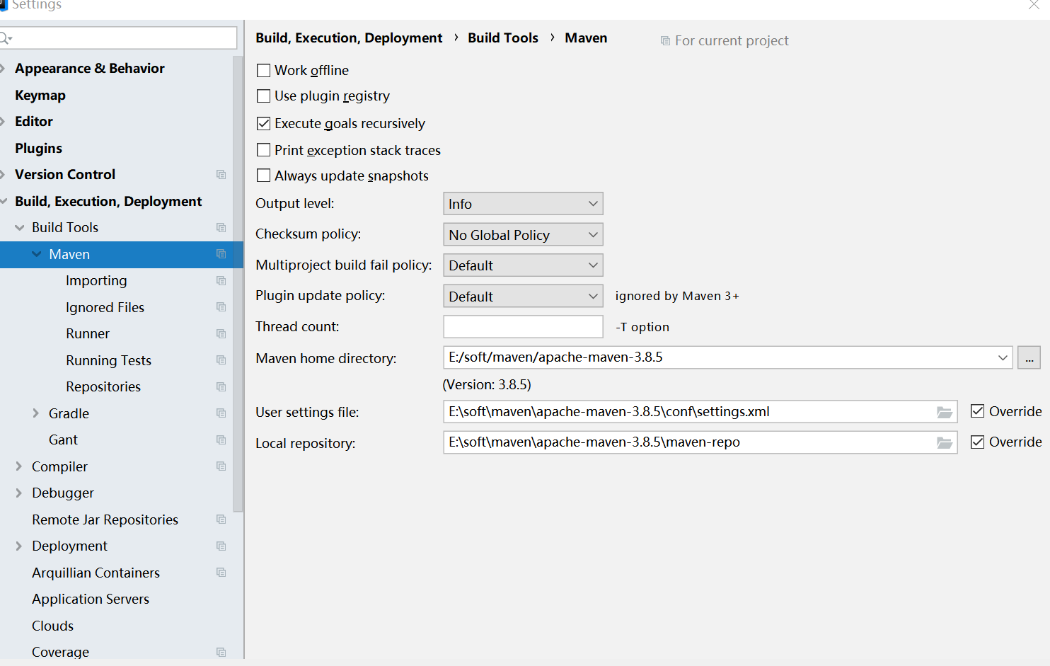Toggle Override for User settings file
This screenshot has width=1050, height=666.
coord(978,411)
